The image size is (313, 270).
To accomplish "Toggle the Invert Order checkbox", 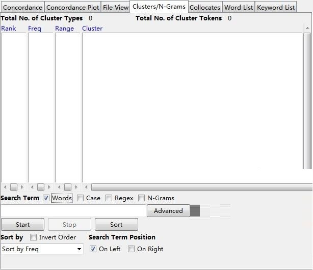I will coord(34,237).
